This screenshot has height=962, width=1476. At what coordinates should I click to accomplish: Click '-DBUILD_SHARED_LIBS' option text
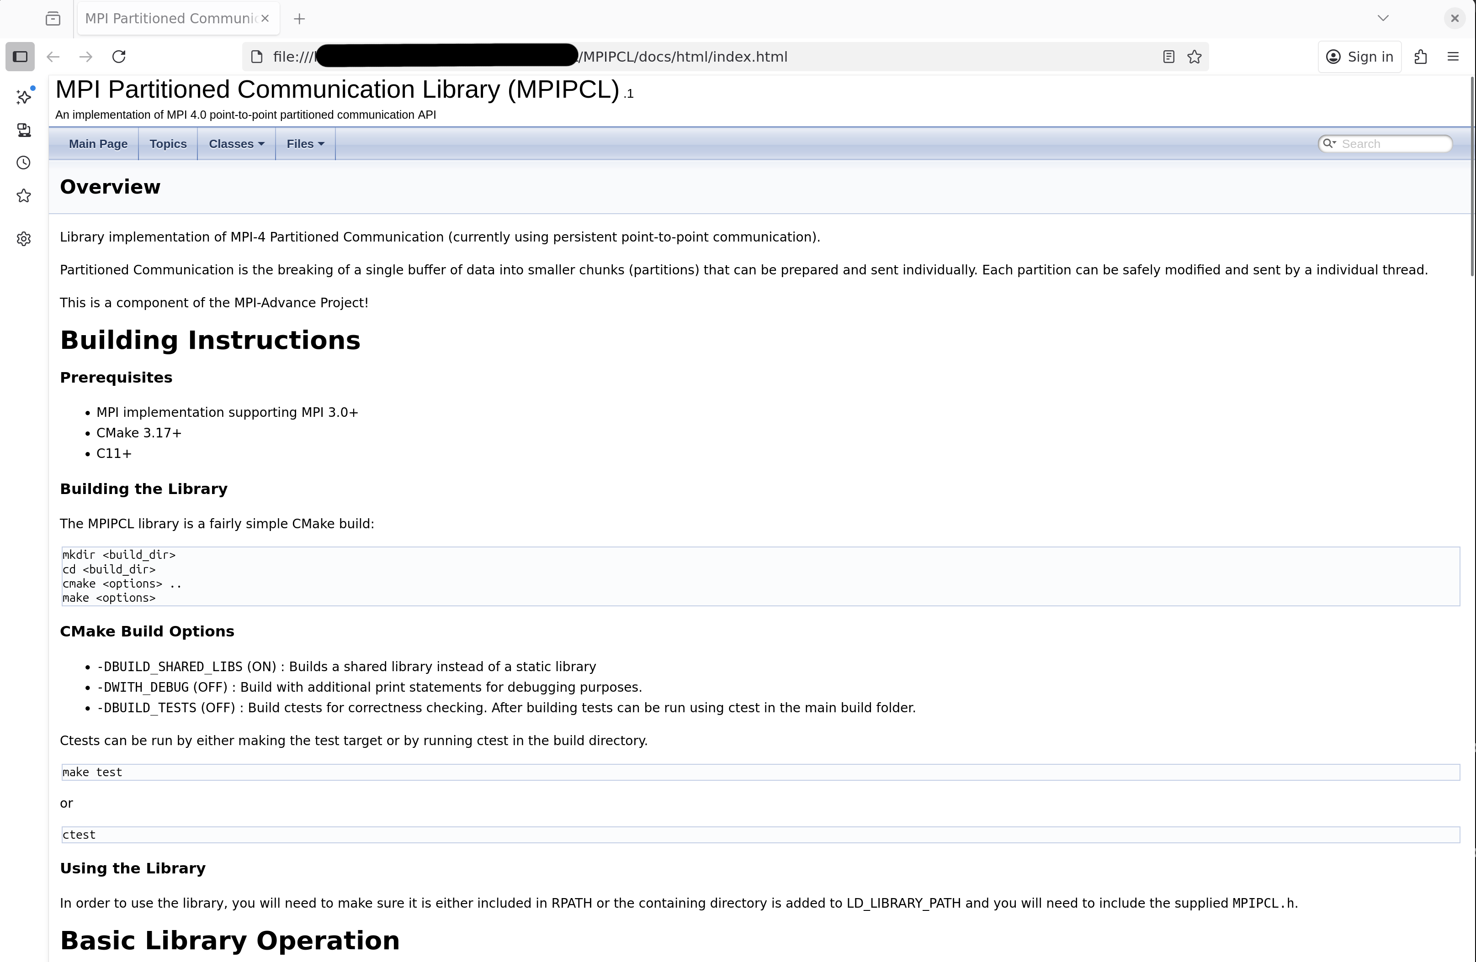169,667
